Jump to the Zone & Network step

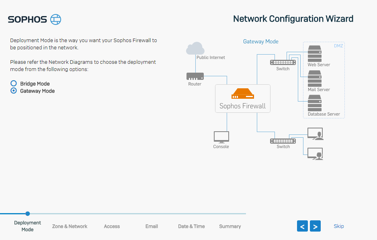point(70,226)
